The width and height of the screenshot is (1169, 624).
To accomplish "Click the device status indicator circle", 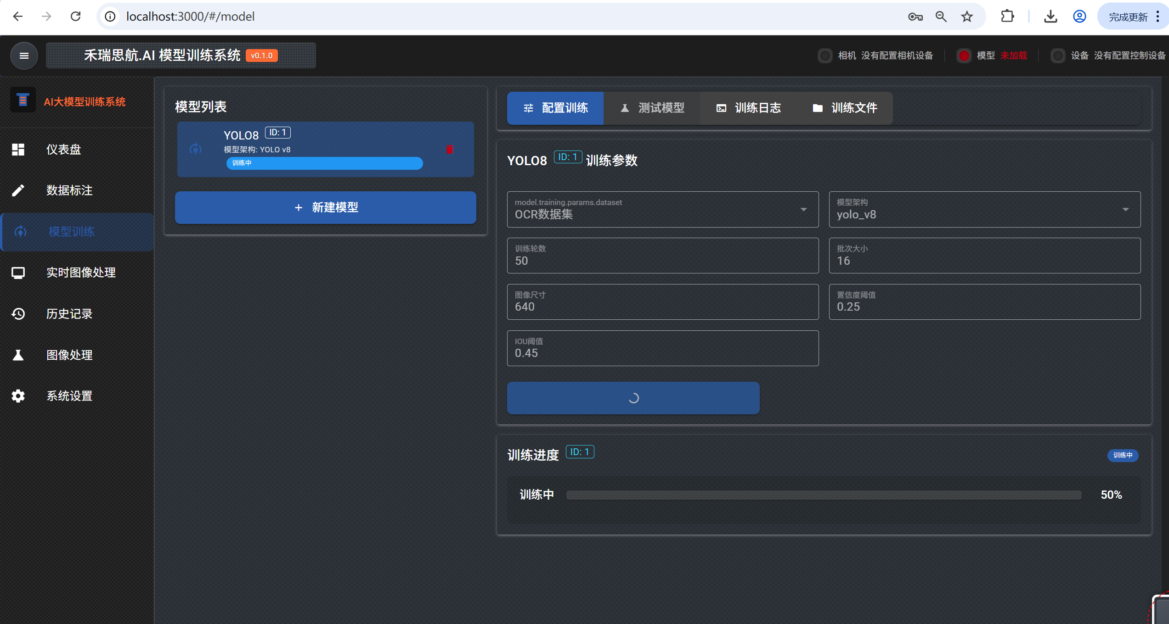I will click(x=1058, y=56).
